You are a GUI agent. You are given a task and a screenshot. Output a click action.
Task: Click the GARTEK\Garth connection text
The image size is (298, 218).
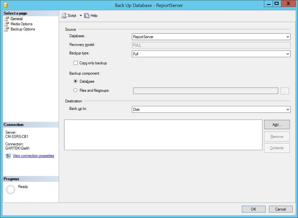pyautogui.click(x=17, y=148)
